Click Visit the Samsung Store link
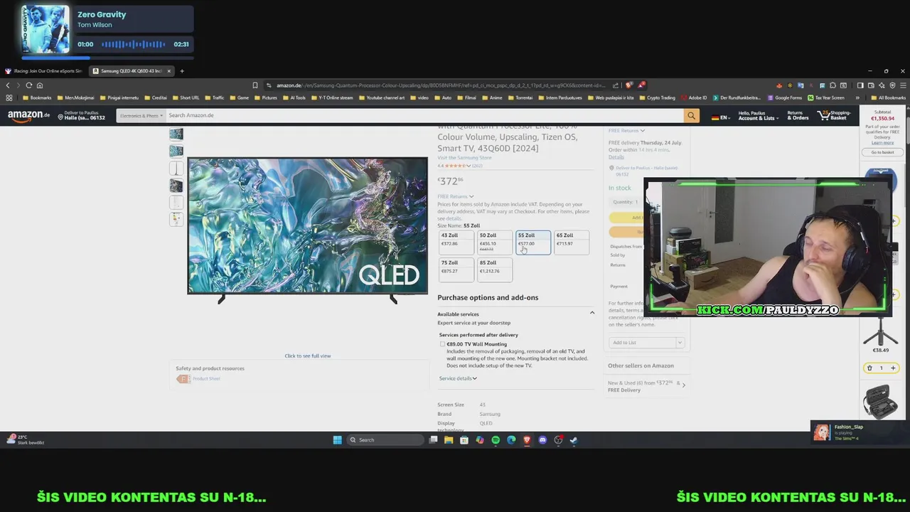 pyautogui.click(x=464, y=158)
